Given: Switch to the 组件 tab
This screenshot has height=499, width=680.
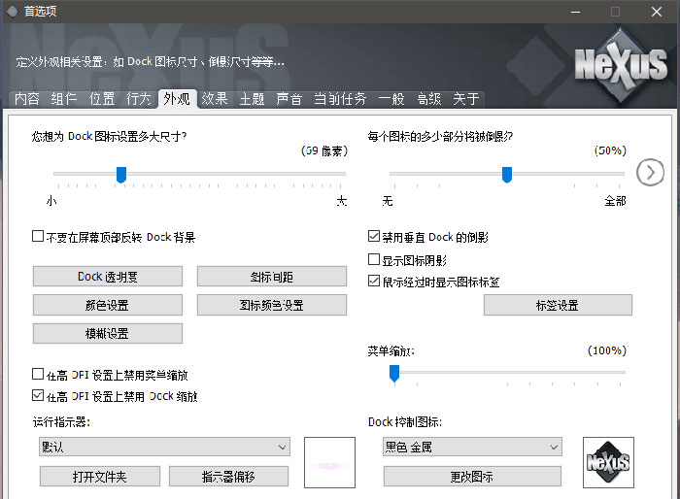Looking at the screenshot, I should pyautogui.click(x=64, y=99).
